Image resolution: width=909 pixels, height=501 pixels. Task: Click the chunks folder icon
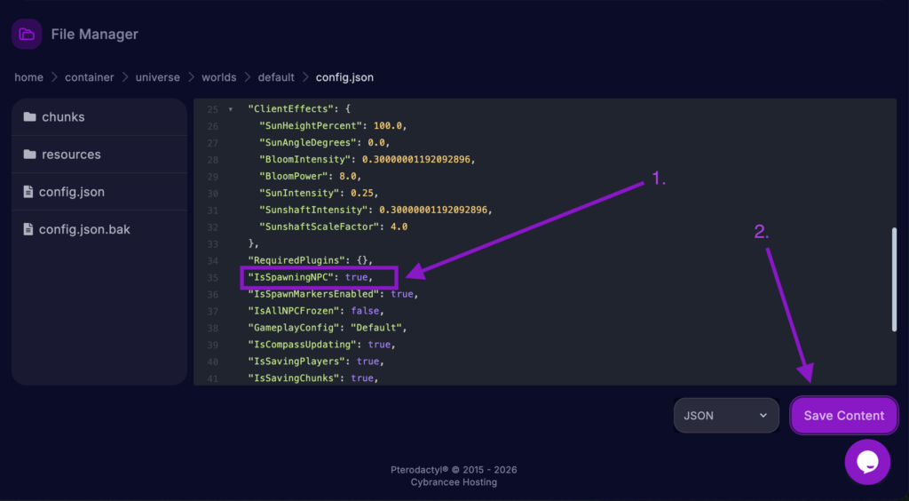pos(29,117)
